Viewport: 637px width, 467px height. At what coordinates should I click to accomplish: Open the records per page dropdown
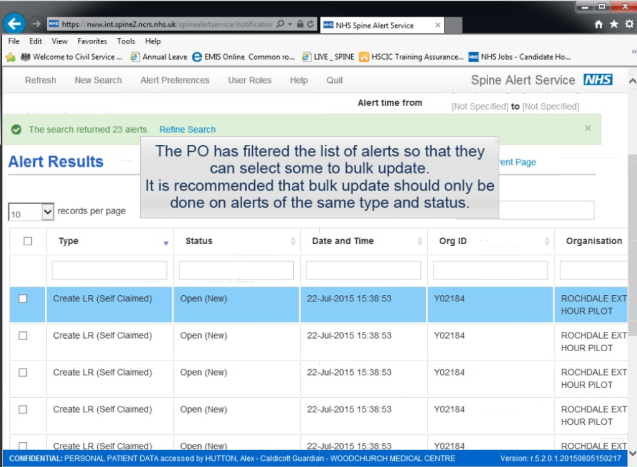pos(31,212)
